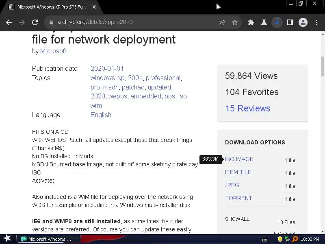Viewport: 325px width, 244px height.
Task: Open the star start menu button
Action: 7,239
